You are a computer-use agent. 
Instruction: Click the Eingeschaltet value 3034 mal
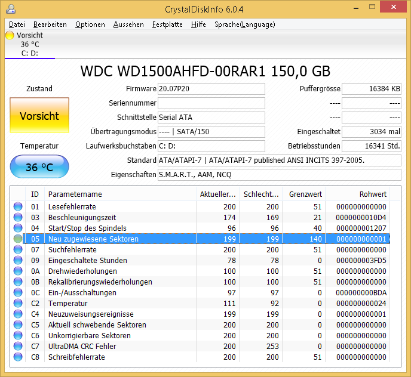372,132
